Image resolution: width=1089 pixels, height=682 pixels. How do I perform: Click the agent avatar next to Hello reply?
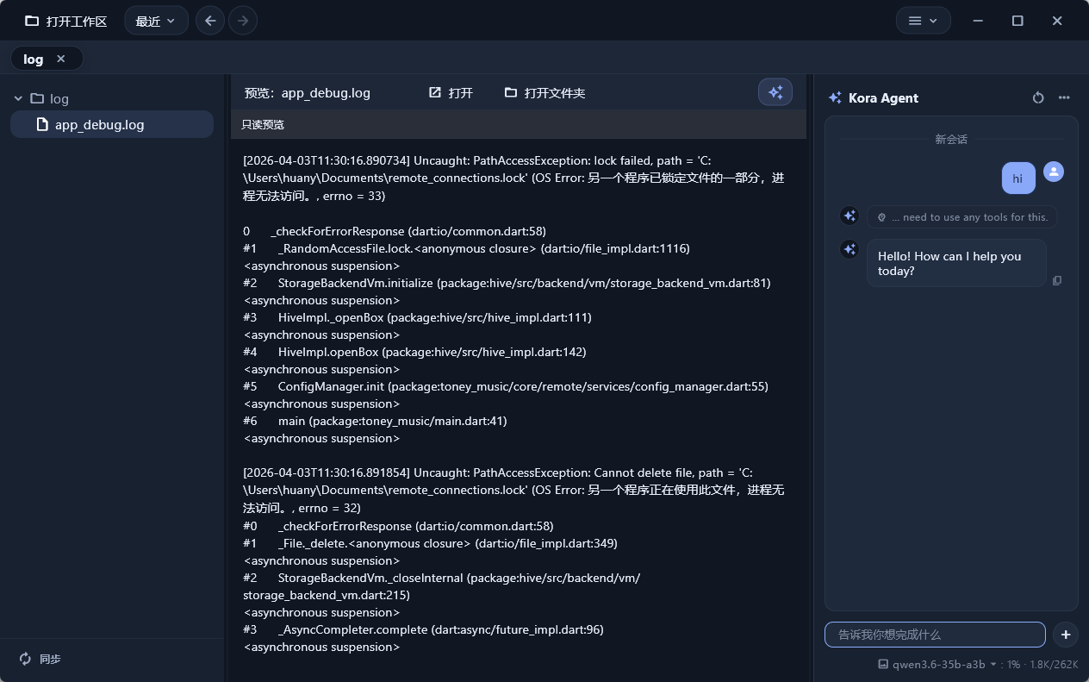849,249
